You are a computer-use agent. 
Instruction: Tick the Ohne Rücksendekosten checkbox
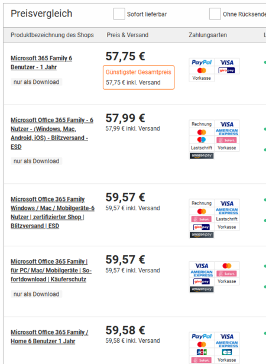point(215,14)
